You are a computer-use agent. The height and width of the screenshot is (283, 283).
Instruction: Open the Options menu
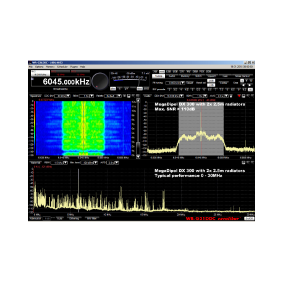click(x=39, y=67)
